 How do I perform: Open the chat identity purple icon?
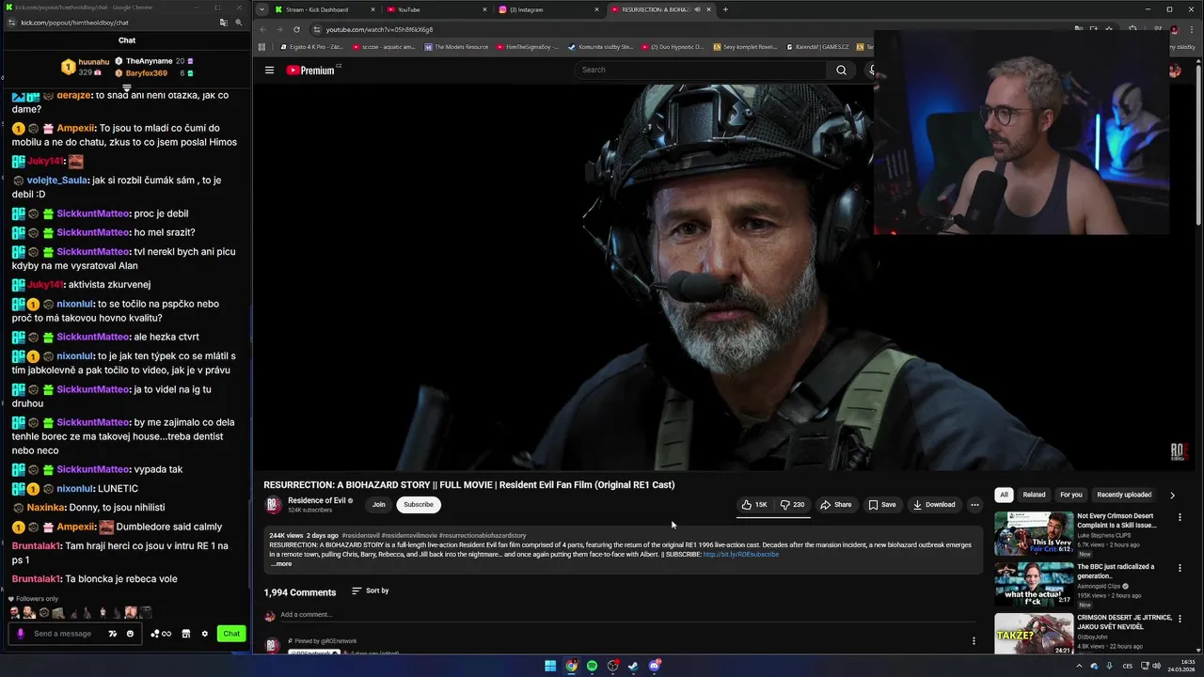[x=20, y=634]
